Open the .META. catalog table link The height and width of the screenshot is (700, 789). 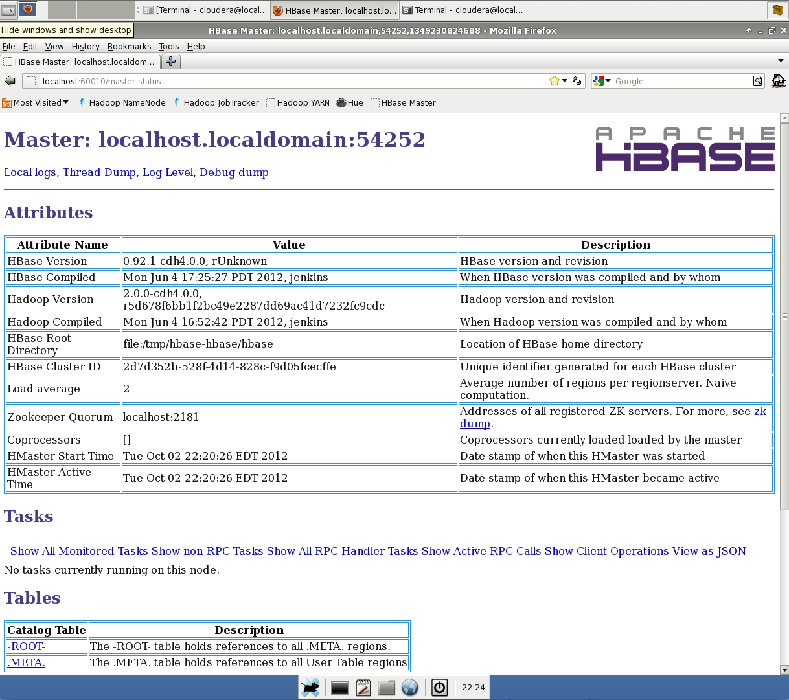coord(26,662)
